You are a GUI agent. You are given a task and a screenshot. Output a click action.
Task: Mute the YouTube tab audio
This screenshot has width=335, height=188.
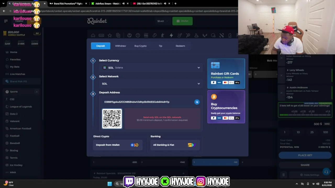pyautogui.click(x=165, y=4)
